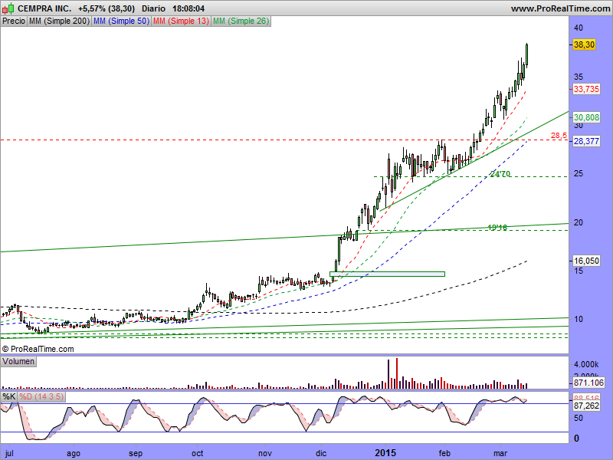This screenshot has width=613, height=460.
Task: Click the green 24'70 support label
Action: [x=500, y=174]
